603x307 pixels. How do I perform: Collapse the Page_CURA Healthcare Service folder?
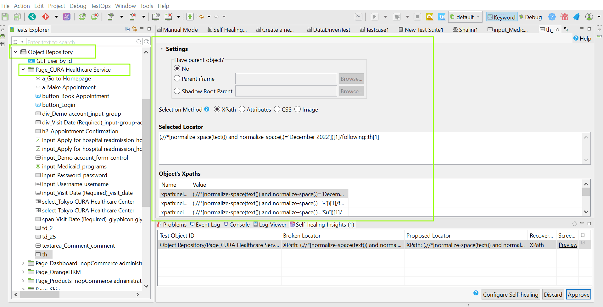[x=23, y=69]
